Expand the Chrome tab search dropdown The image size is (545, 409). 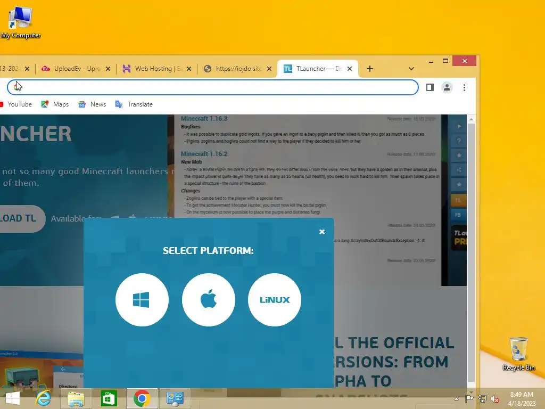(x=411, y=69)
